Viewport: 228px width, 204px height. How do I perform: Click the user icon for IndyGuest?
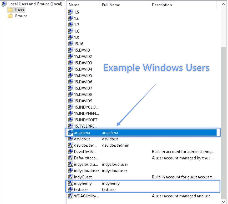(70, 177)
